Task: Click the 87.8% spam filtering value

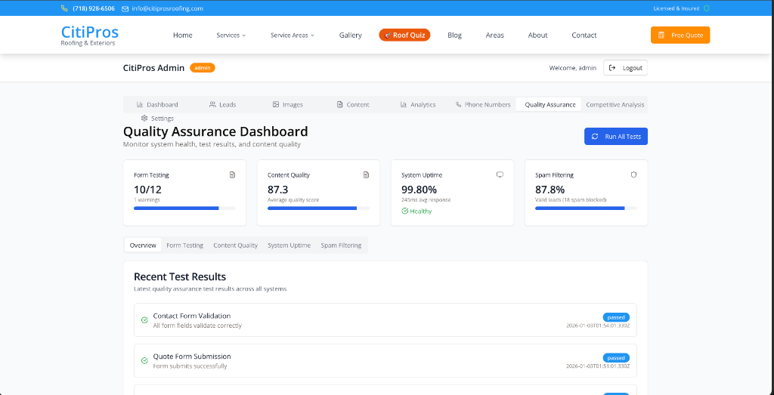Action: click(x=550, y=190)
